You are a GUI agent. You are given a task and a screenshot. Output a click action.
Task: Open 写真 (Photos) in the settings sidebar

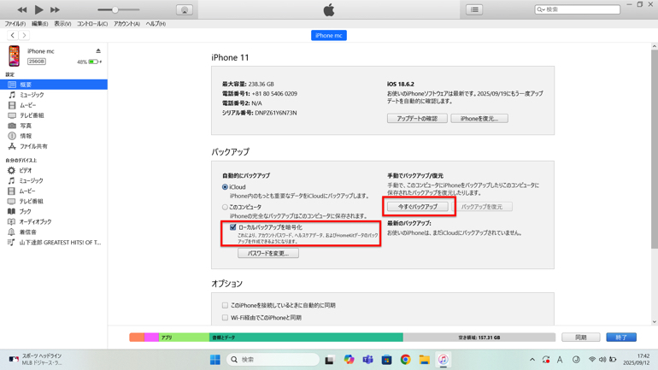click(x=26, y=126)
